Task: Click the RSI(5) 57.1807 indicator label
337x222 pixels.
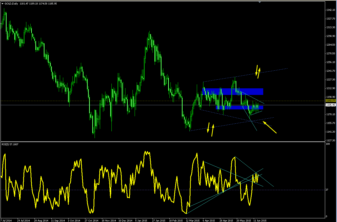Action: point(10,144)
